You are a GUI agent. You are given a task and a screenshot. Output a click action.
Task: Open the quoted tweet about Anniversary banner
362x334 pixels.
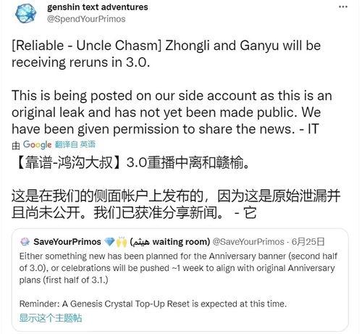(180, 280)
